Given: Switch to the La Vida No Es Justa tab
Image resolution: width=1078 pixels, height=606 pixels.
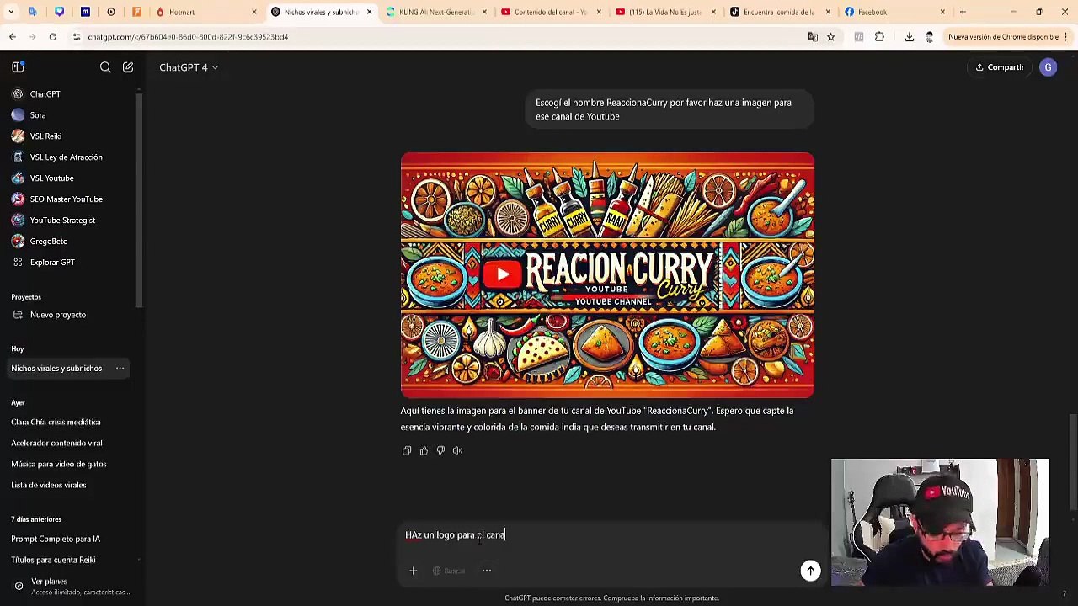Looking at the screenshot, I should 665,12.
